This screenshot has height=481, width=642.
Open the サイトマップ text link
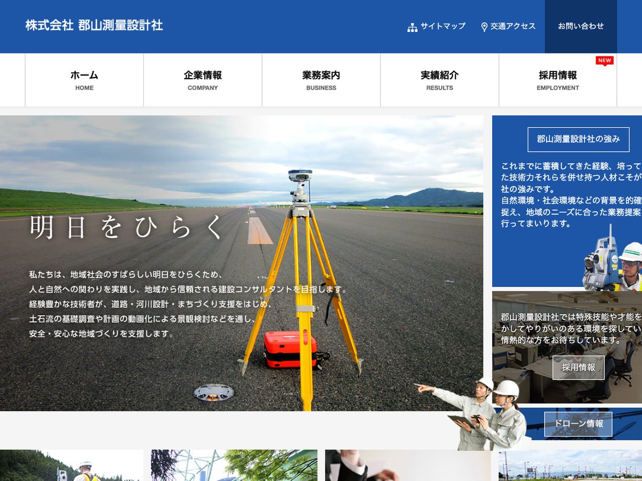pyautogui.click(x=442, y=26)
